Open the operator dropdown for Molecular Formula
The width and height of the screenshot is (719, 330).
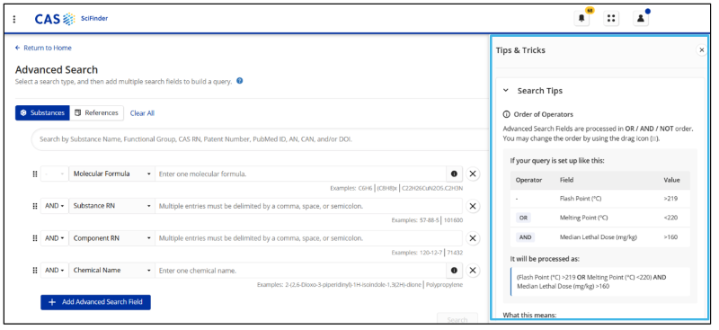click(x=54, y=174)
